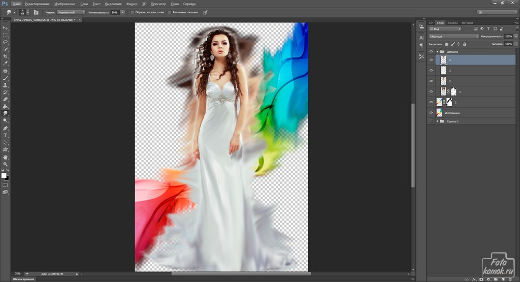Collapse the 'девушка' layer group

pos(437,52)
